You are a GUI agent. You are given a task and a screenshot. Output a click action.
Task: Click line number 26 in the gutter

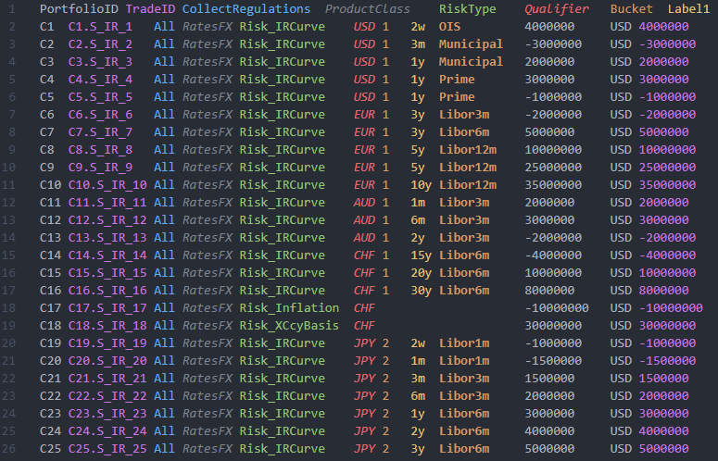(11, 448)
